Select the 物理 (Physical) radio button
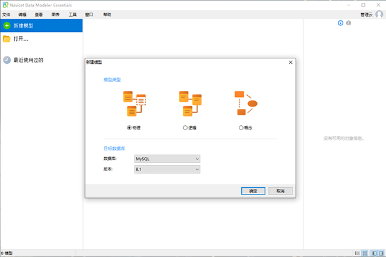This screenshot has width=386, height=257. (129, 128)
